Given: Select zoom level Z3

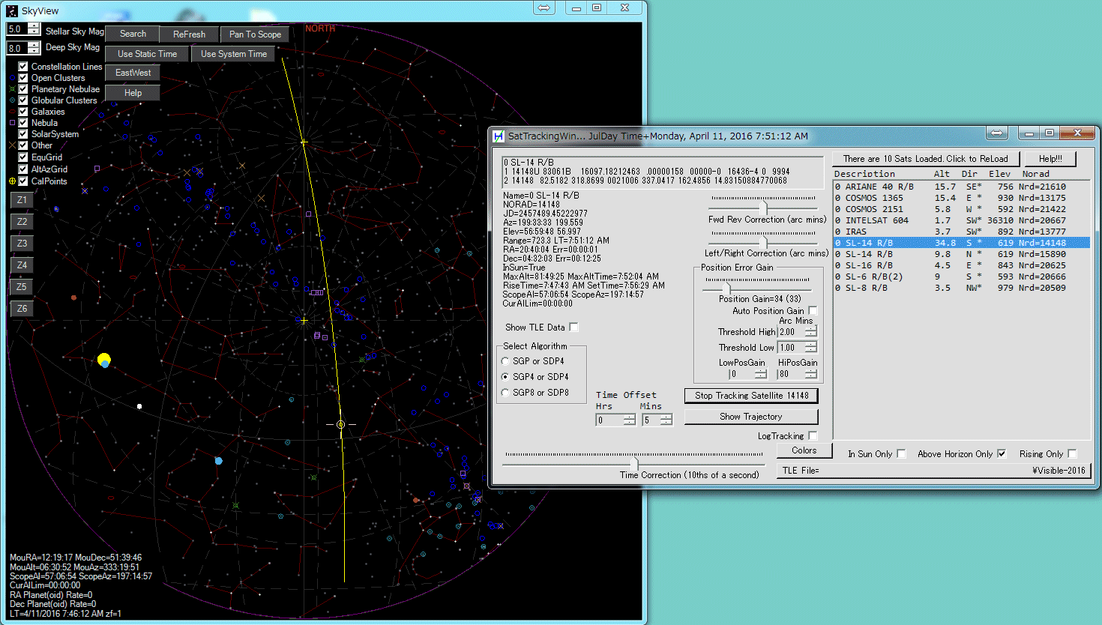Looking at the screenshot, I should click(x=22, y=244).
